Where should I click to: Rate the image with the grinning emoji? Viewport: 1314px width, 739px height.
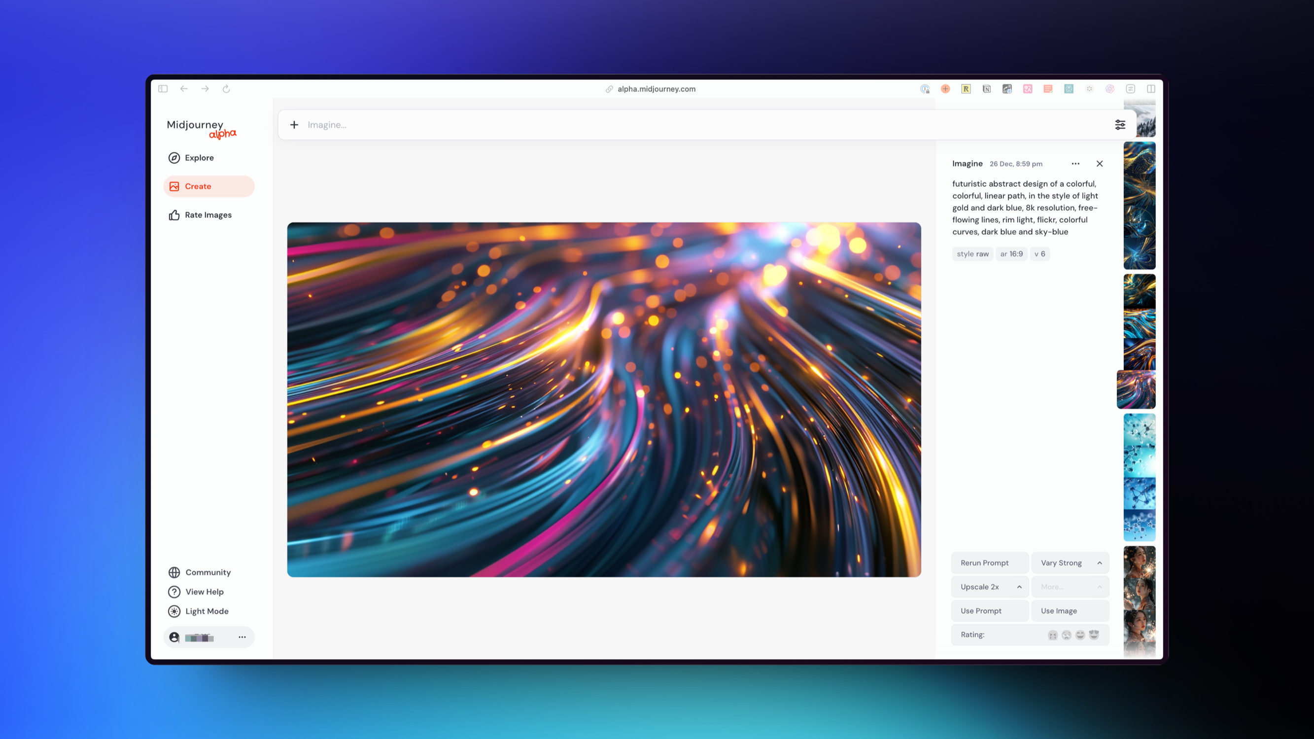pyautogui.click(x=1080, y=635)
